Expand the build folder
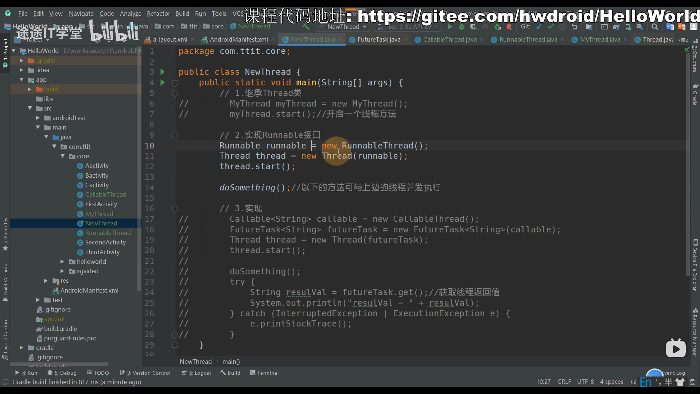700x394 pixels. [x=29, y=89]
